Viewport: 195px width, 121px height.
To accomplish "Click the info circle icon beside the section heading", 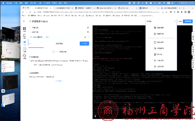I will point(54,52).
